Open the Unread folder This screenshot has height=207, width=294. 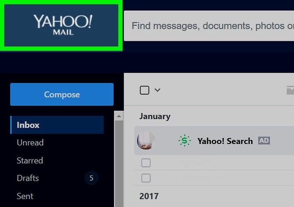pos(30,142)
